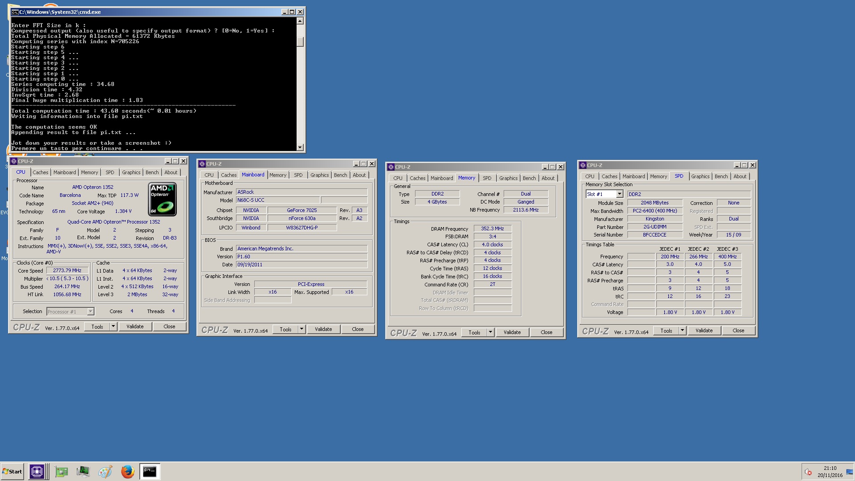This screenshot has height=481, width=855.
Task: Expand Tools dropdown arrow in CPU tab window
Action: (113, 326)
